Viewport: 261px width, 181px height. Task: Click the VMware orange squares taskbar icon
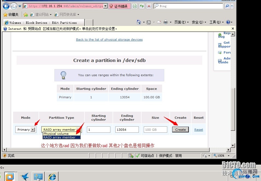[10, 177]
